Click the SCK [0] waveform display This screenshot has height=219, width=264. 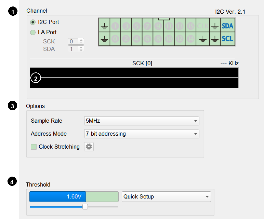click(134, 78)
